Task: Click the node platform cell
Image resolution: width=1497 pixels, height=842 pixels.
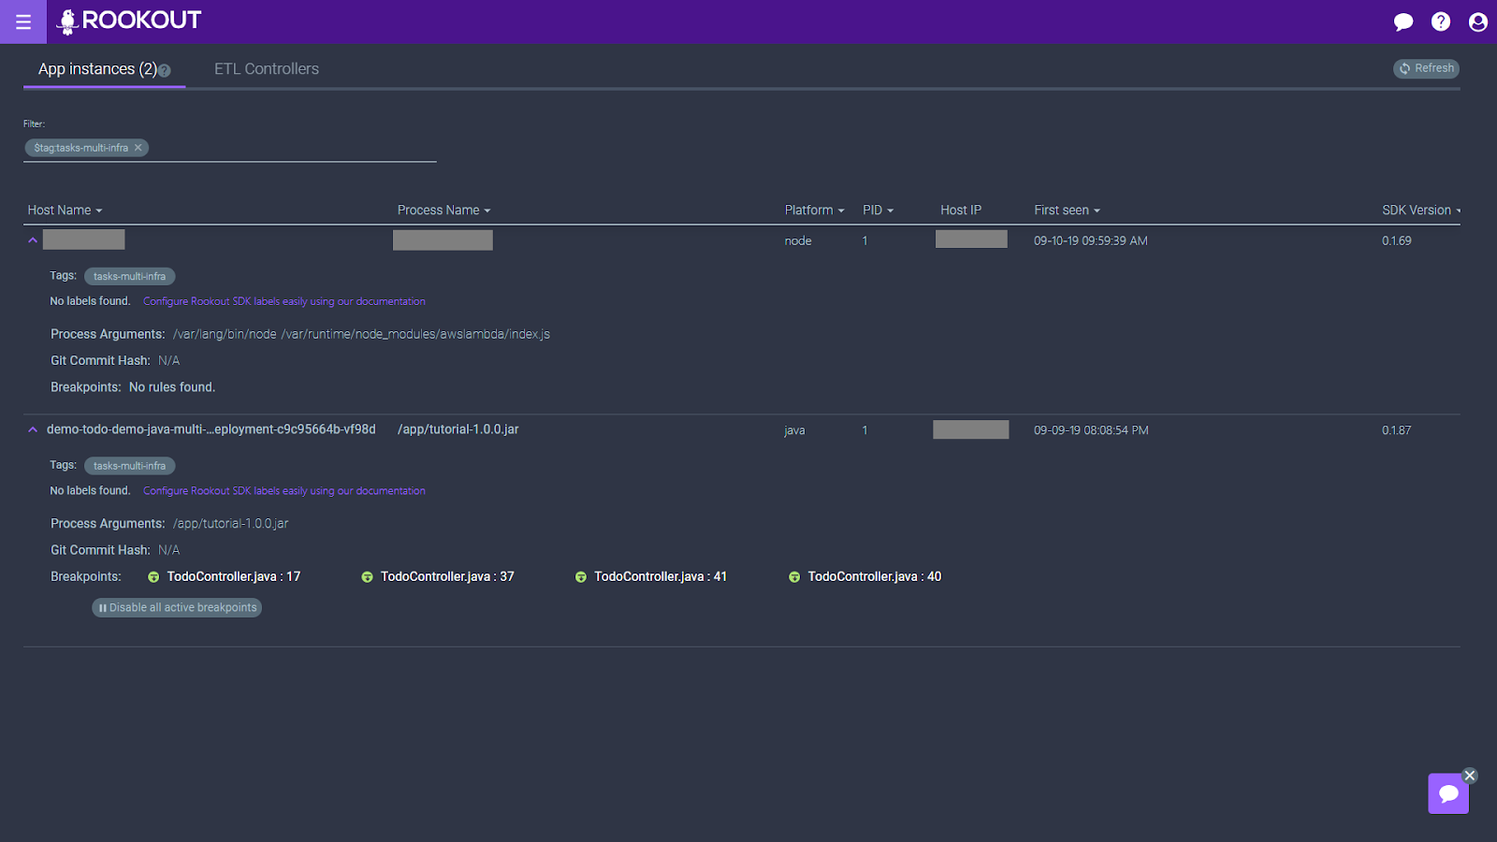Action: tap(798, 240)
